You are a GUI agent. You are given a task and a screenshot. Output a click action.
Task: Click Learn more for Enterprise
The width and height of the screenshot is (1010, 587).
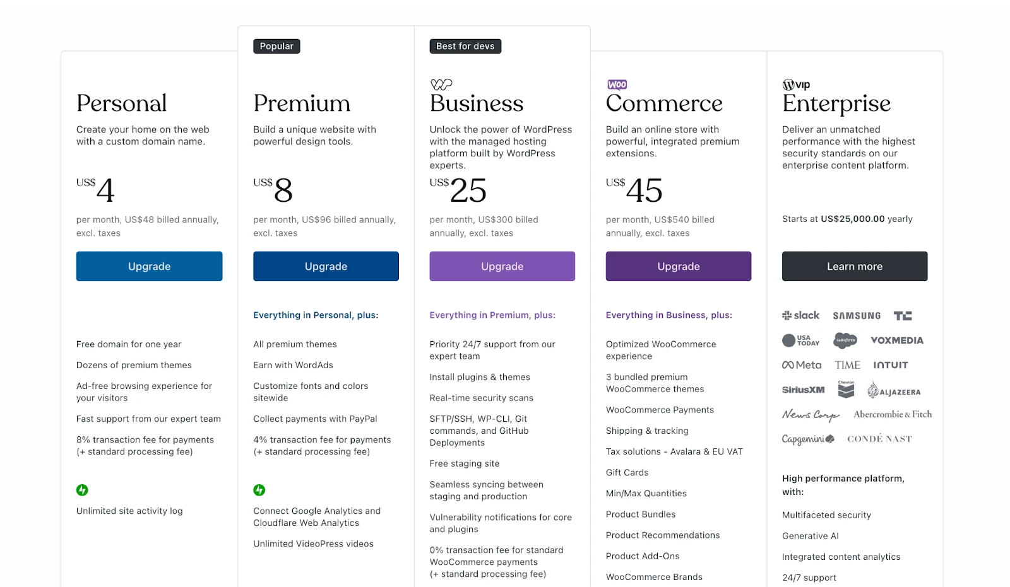click(x=855, y=266)
